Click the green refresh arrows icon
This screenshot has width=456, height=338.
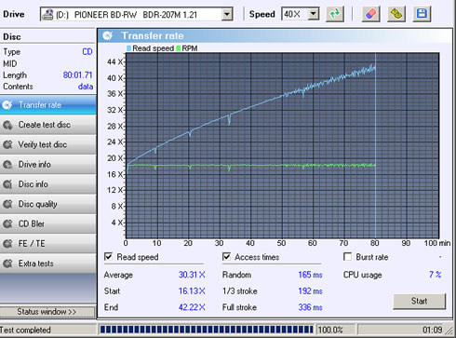[x=335, y=14]
